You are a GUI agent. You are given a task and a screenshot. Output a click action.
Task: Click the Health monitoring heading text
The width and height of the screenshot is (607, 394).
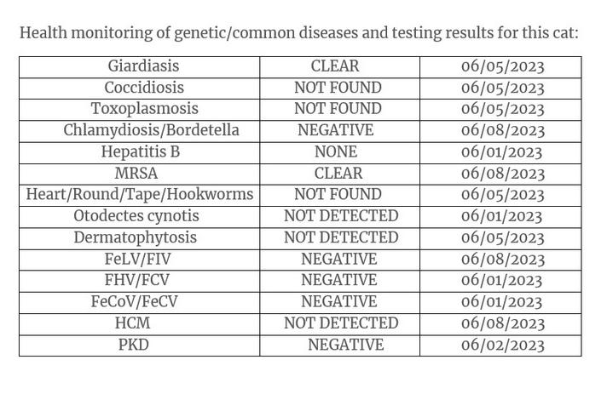point(299,33)
